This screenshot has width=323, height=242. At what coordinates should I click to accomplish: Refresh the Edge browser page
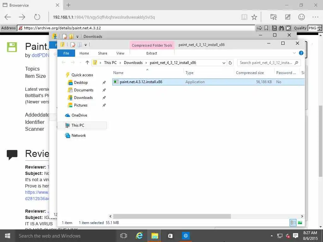point(37,17)
